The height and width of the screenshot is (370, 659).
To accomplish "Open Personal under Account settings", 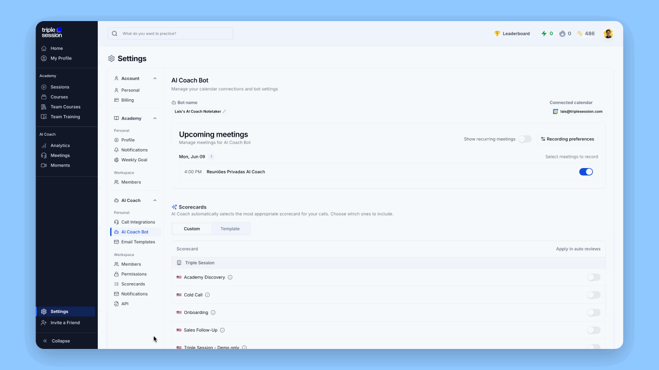I will [130, 90].
